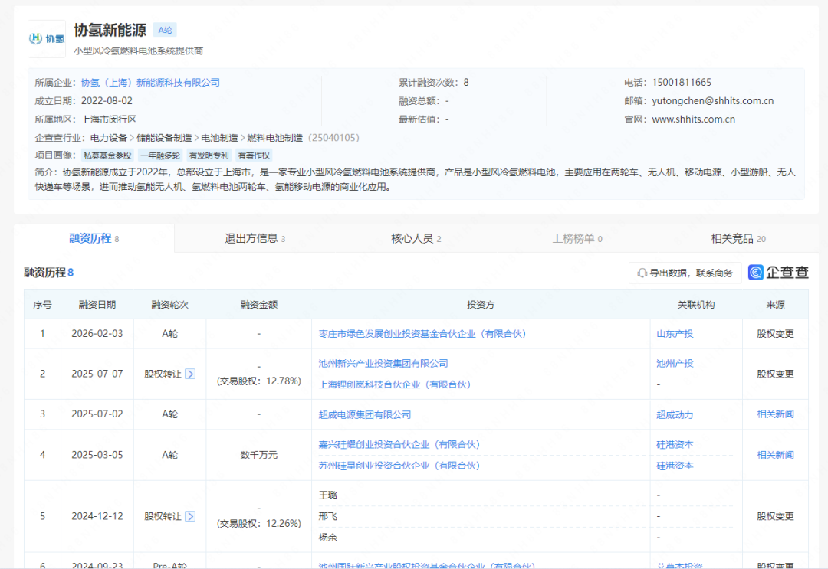Click serial number 1 in the financing table
Screen dimensions: 828x569
tap(42, 333)
